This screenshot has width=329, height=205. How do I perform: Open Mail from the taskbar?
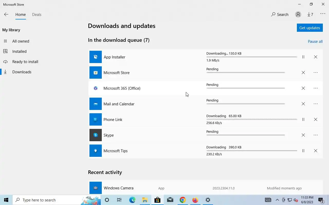[x=170, y=200]
